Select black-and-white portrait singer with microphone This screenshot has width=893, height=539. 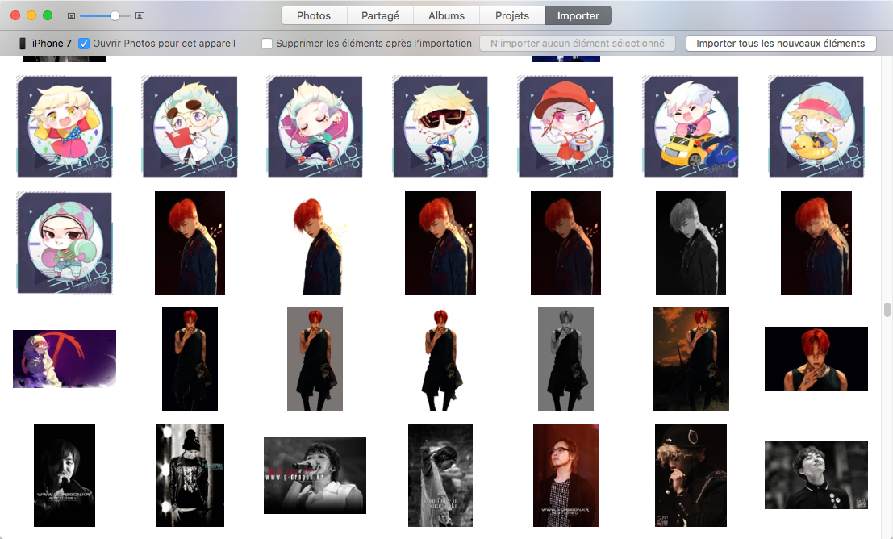coord(65,475)
